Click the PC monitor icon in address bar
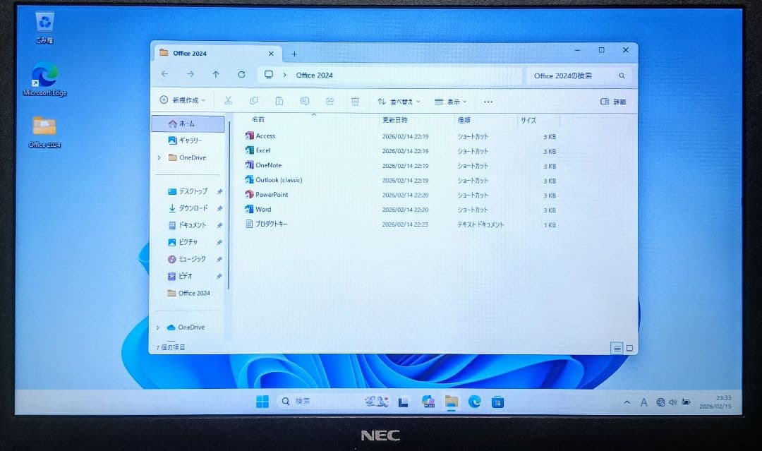Viewport: 762px width, 451px height. click(x=269, y=74)
